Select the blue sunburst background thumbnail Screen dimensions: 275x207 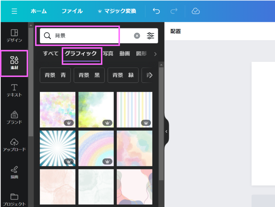click(58, 148)
